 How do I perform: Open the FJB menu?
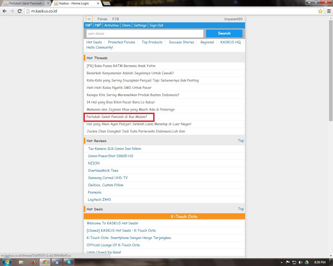116,19
